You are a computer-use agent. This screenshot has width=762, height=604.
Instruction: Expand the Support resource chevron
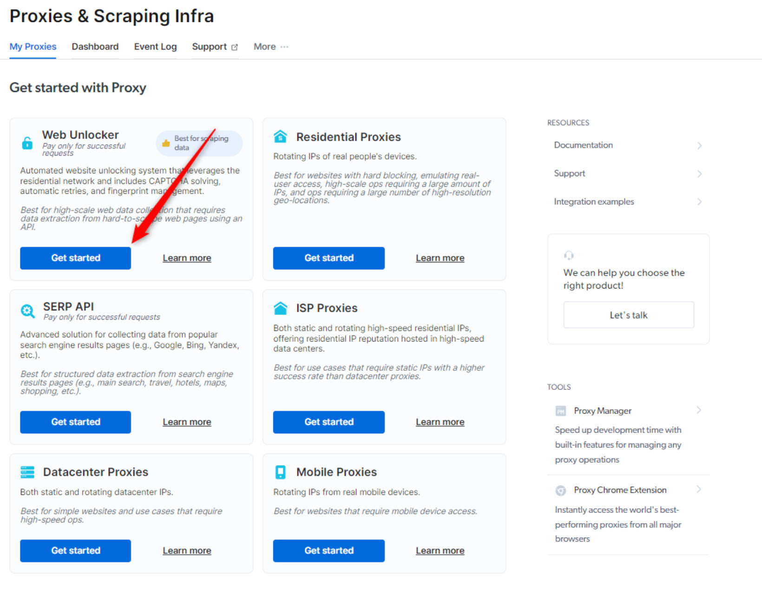[x=699, y=174]
